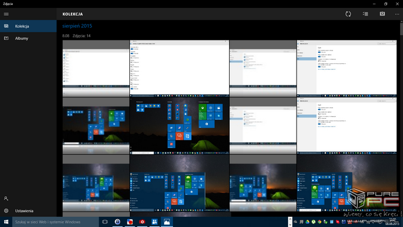Select the Kolekcja sidebar item

(x=28, y=26)
